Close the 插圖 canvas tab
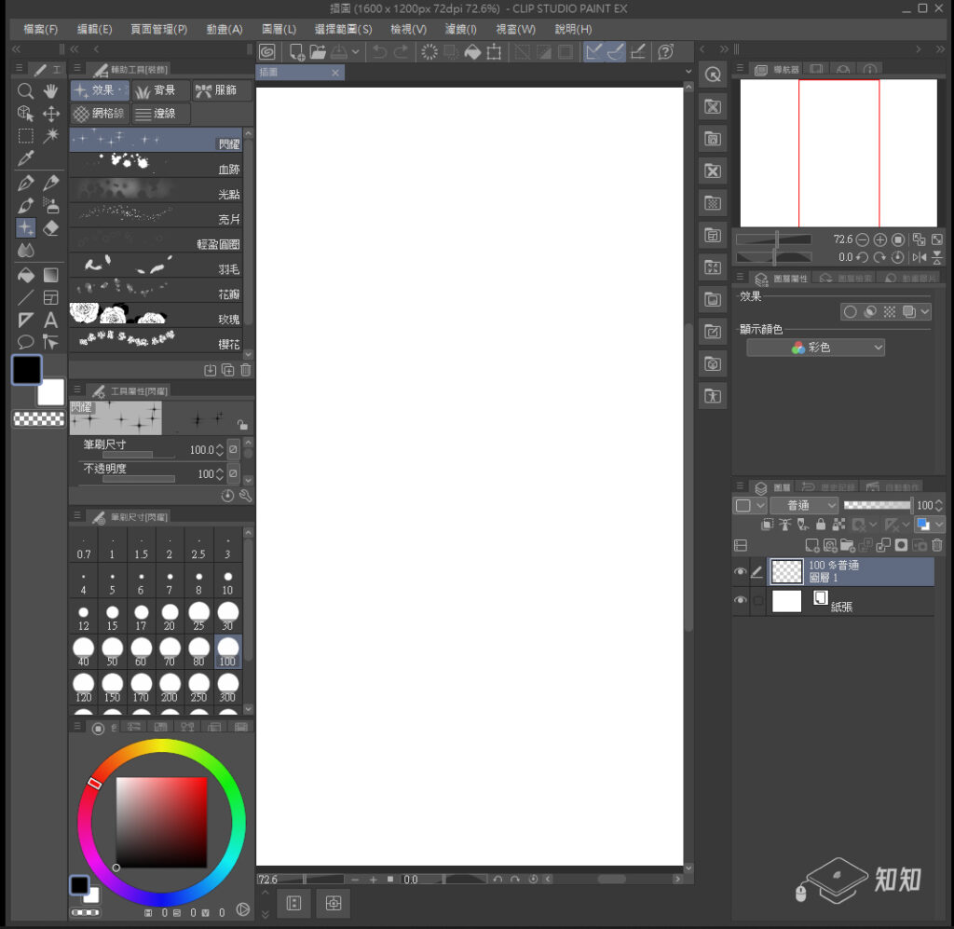This screenshot has width=954, height=929. (x=335, y=73)
